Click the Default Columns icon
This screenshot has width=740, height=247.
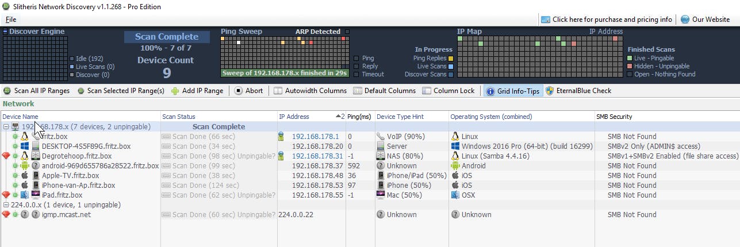(x=358, y=91)
